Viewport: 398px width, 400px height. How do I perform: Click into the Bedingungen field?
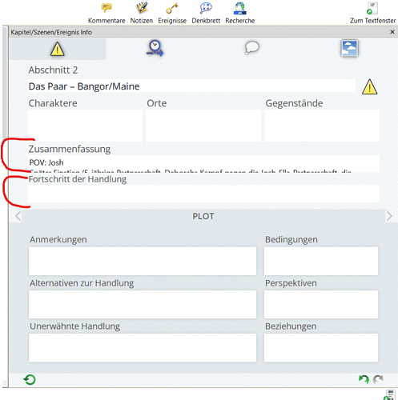point(321,261)
